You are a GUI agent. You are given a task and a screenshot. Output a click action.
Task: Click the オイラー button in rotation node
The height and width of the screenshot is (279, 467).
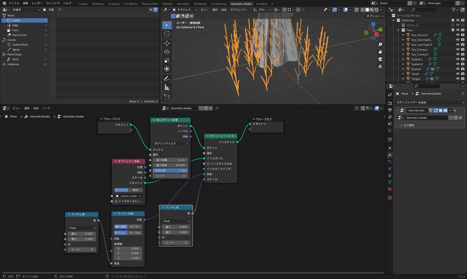(x=135, y=226)
